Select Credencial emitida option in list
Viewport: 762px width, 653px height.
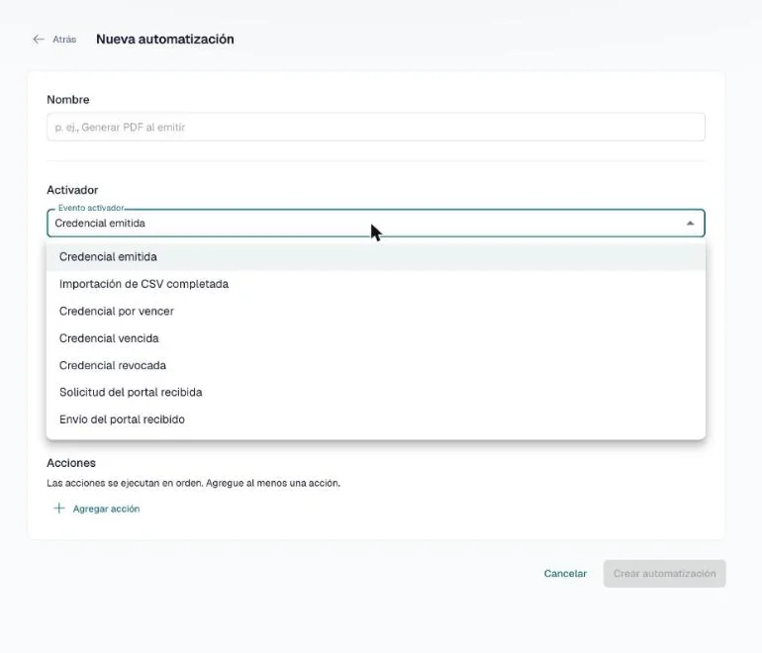376,256
